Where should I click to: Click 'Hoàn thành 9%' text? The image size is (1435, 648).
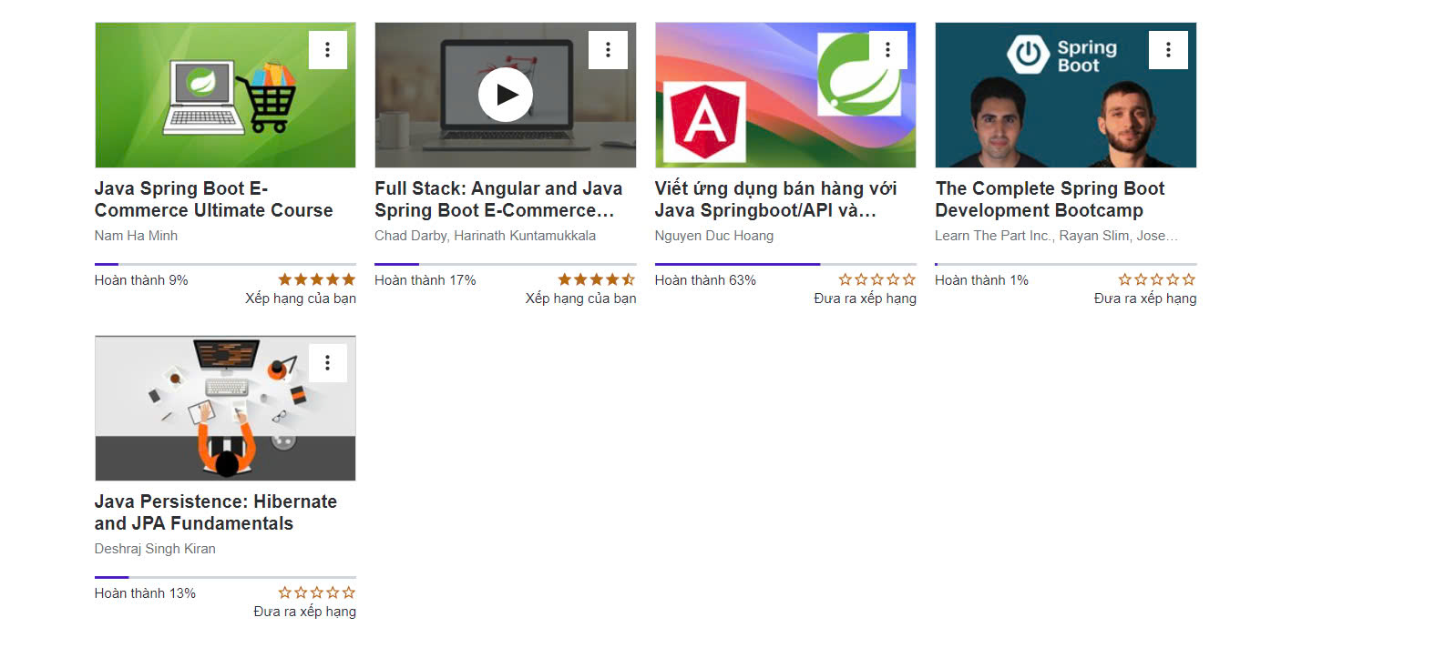141,280
